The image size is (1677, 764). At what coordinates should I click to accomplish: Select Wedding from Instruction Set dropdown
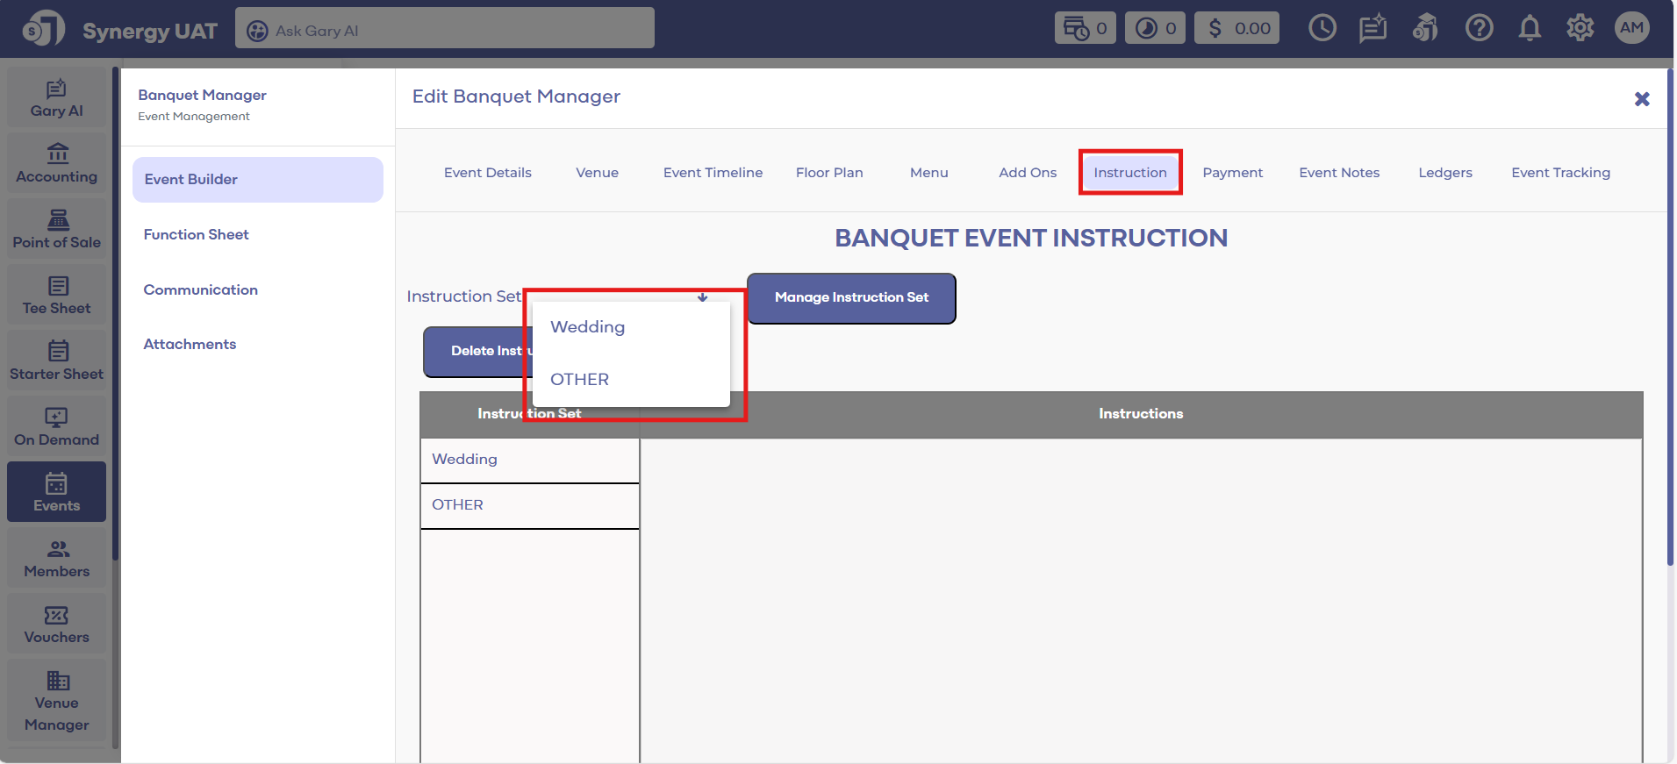[588, 327]
